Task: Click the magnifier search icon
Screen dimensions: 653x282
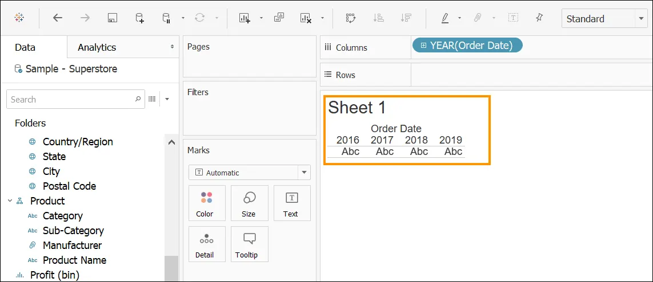Action: (138, 99)
